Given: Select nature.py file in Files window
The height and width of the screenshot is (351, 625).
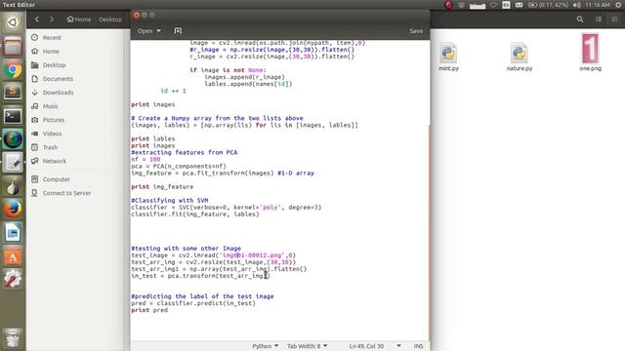Looking at the screenshot, I should point(519,57).
